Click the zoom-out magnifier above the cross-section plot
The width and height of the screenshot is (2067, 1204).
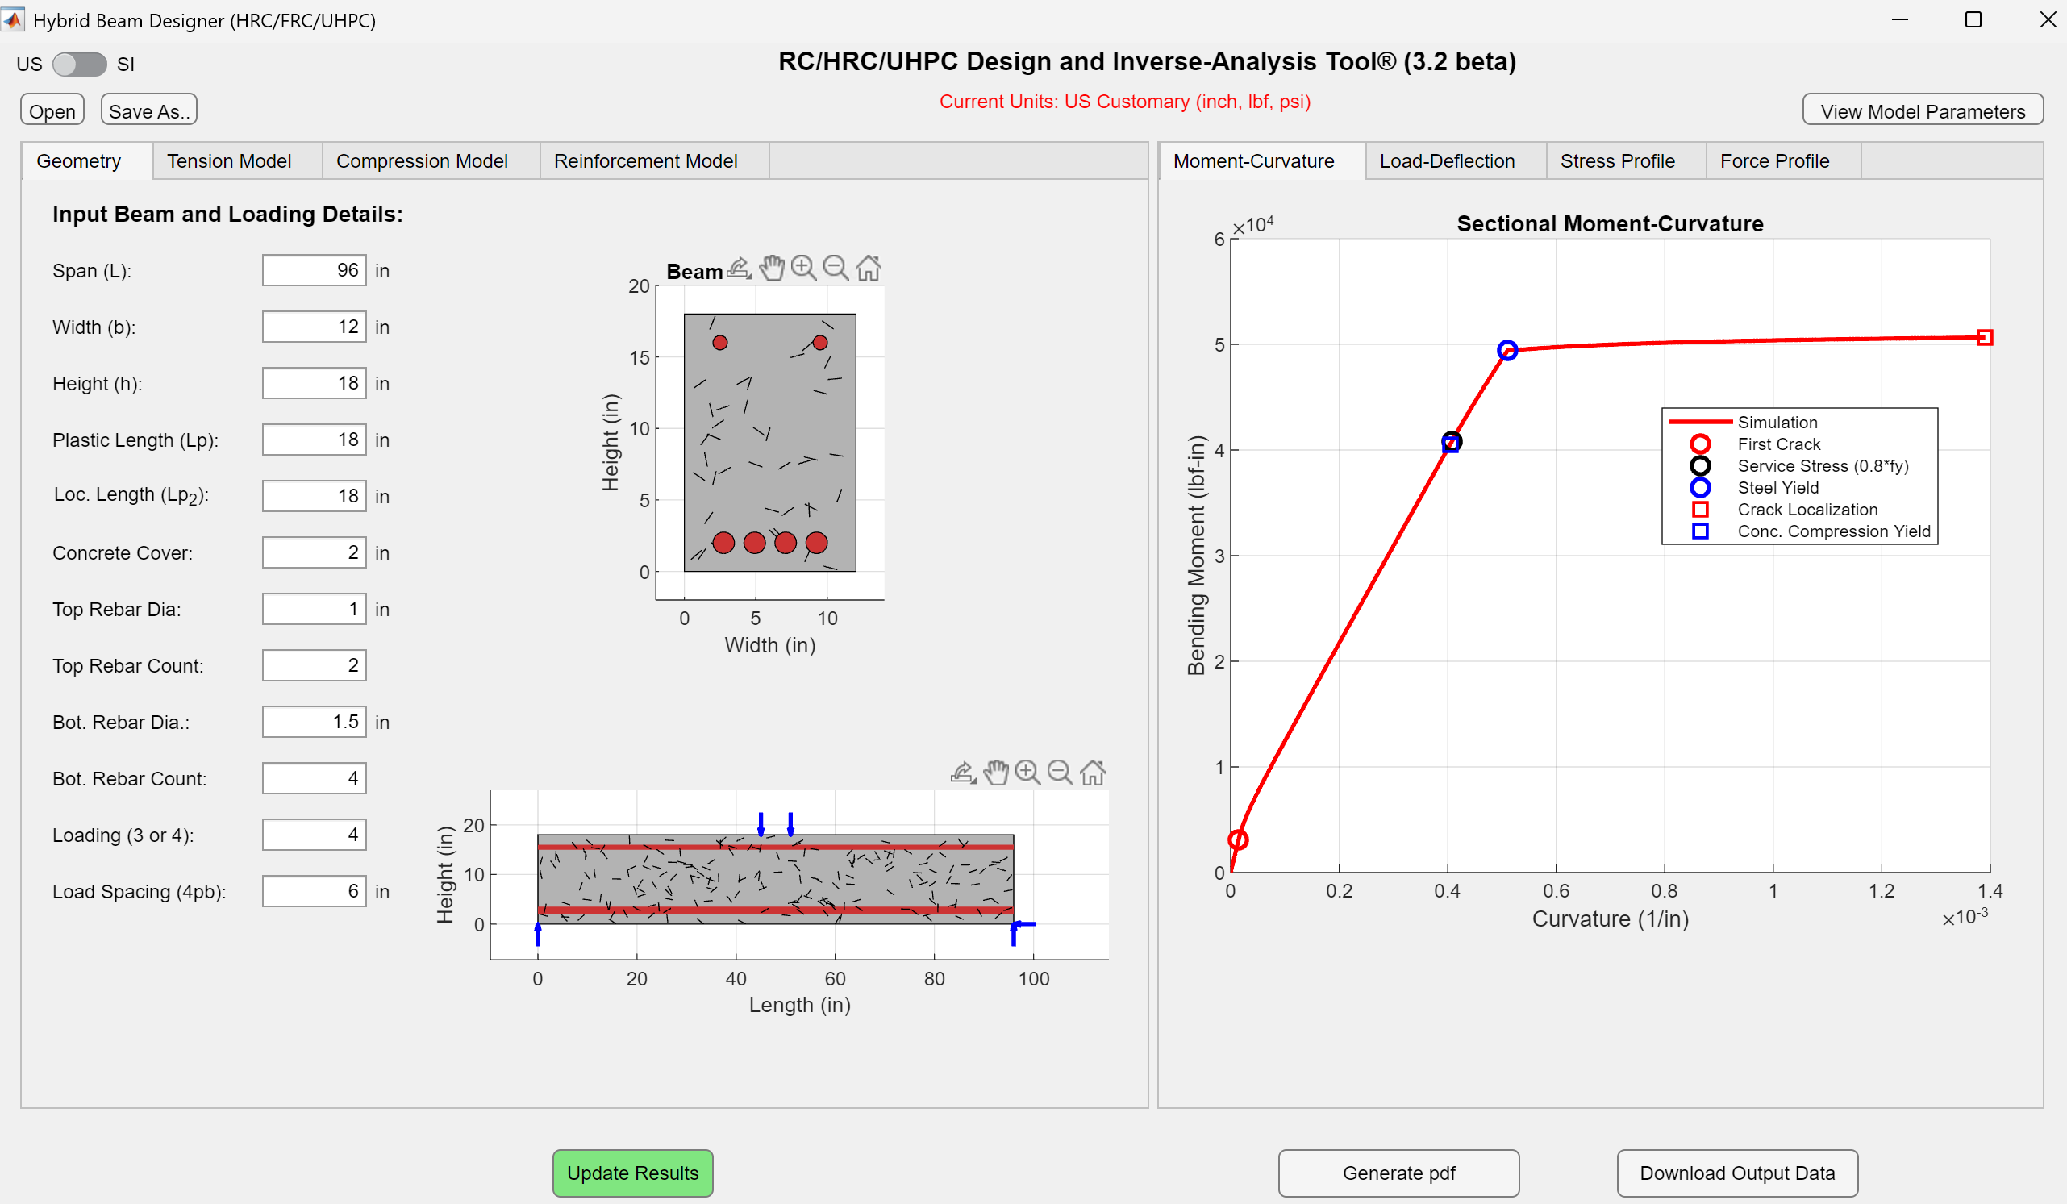(835, 269)
